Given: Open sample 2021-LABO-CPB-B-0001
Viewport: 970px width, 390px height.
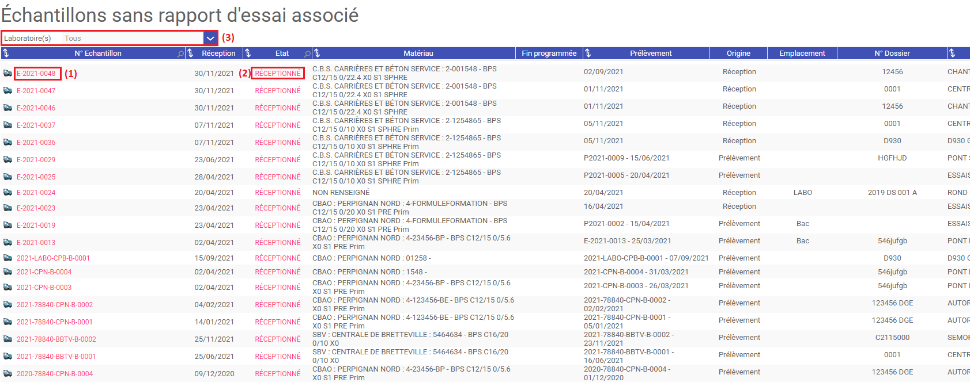Looking at the screenshot, I should point(53,258).
